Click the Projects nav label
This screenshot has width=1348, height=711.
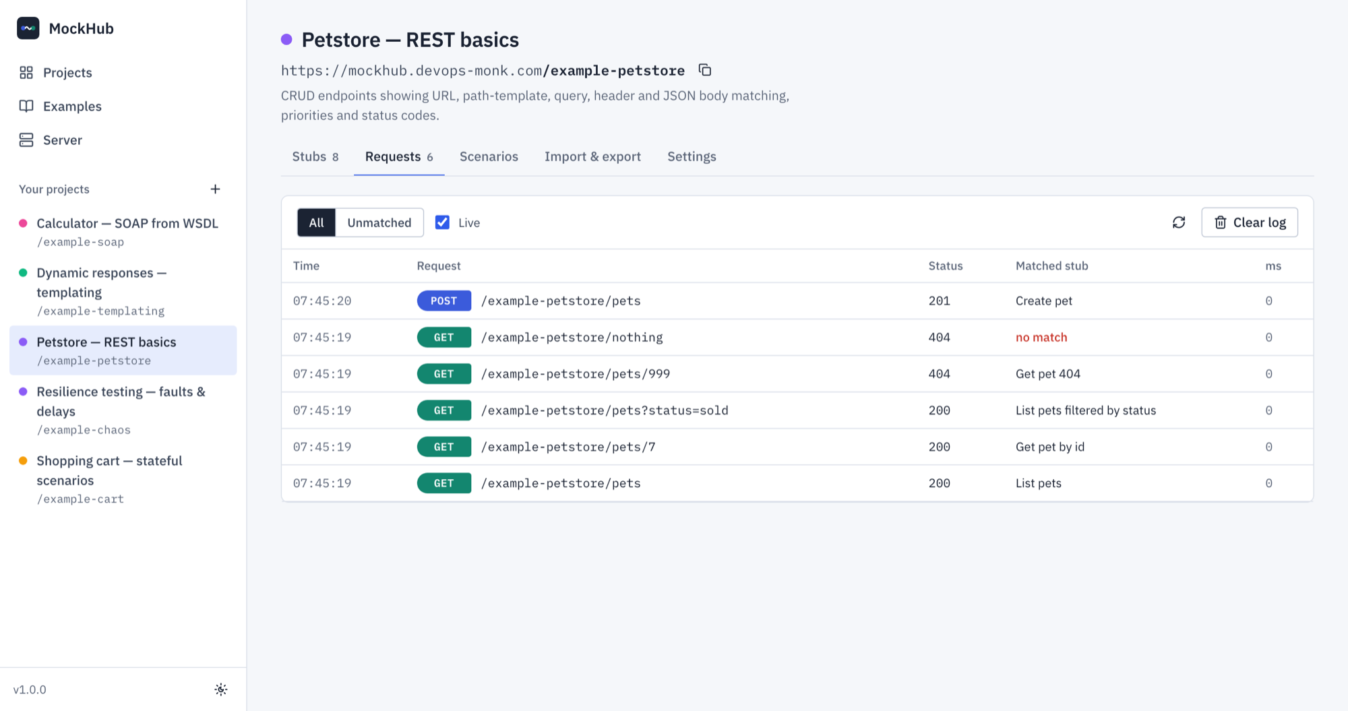[67, 73]
